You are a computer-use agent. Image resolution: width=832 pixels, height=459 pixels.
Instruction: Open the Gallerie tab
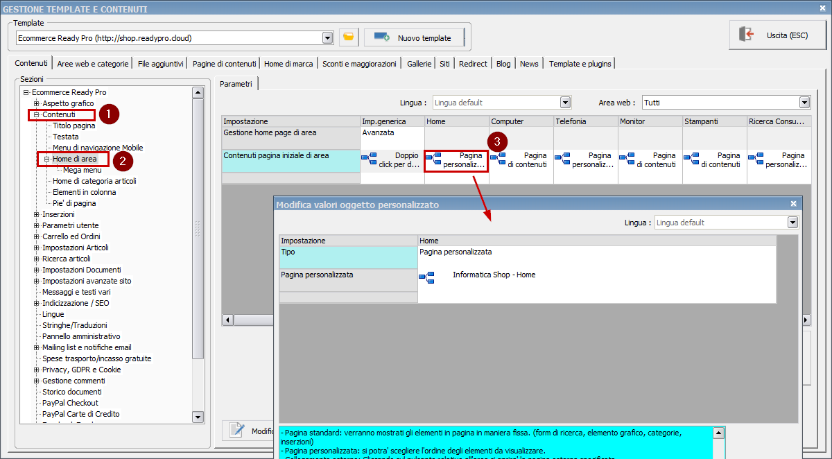419,64
